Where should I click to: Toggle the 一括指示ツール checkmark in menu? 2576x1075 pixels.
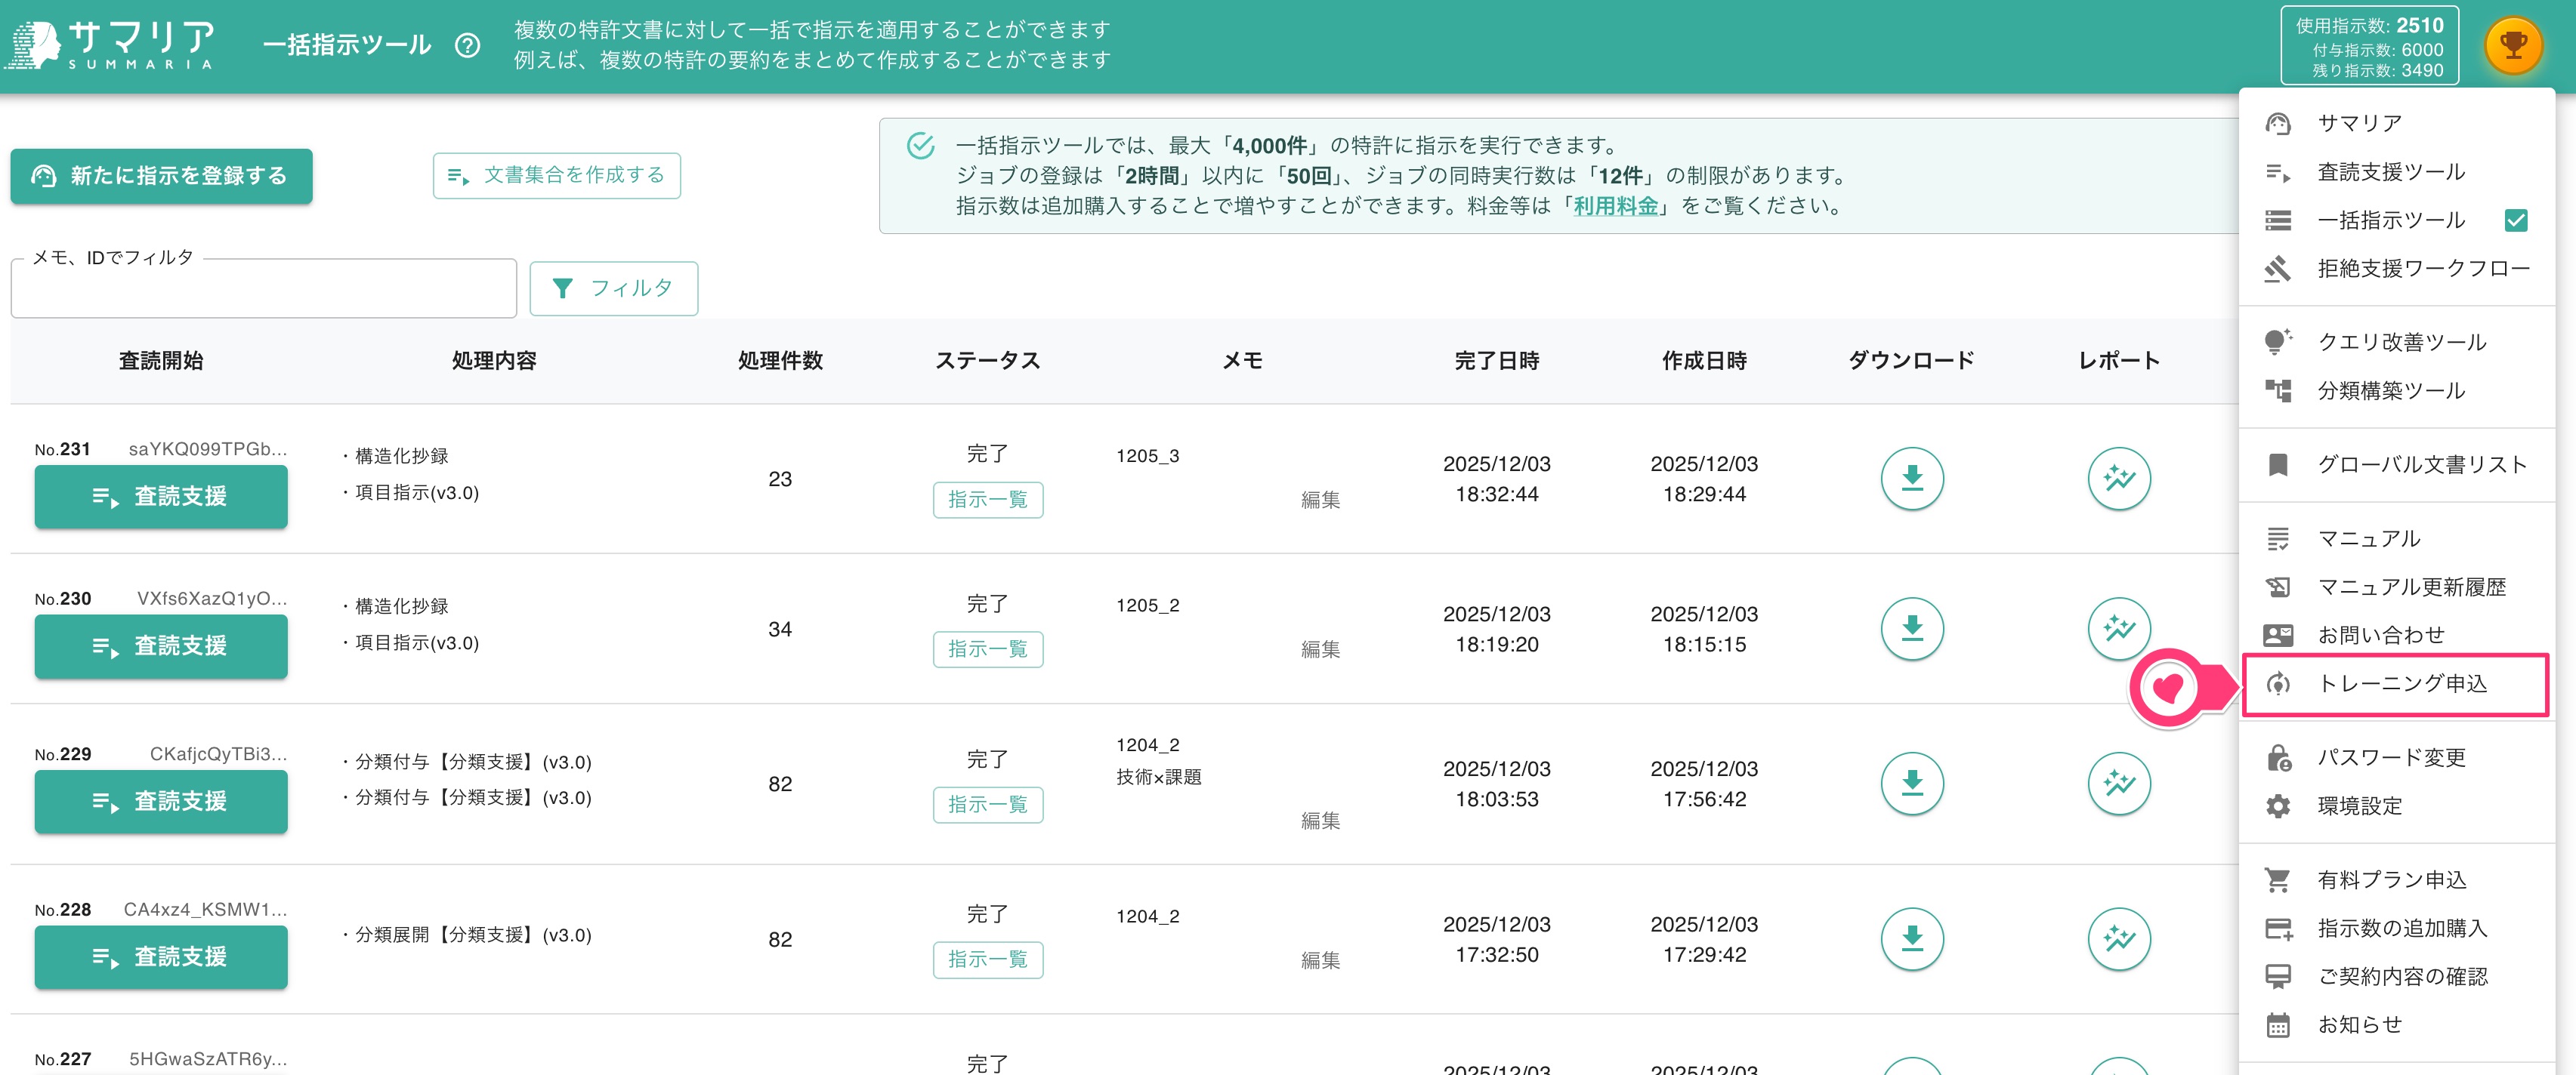click(x=2516, y=220)
